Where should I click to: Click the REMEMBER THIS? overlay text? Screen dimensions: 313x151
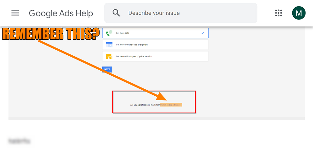coord(51,34)
